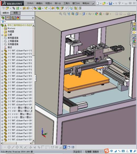Screen dimensions: 137x154
Task: Open the DisplayManager color ball tab
Action: (x=18, y=18)
